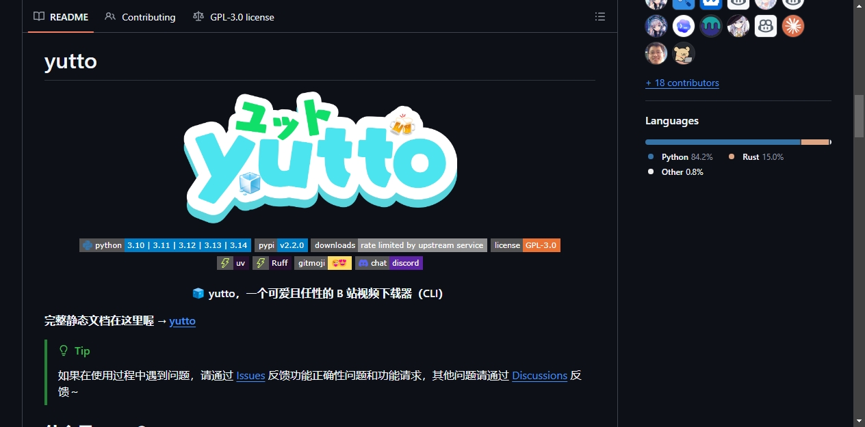Click the downloads rate limited badge

point(399,245)
